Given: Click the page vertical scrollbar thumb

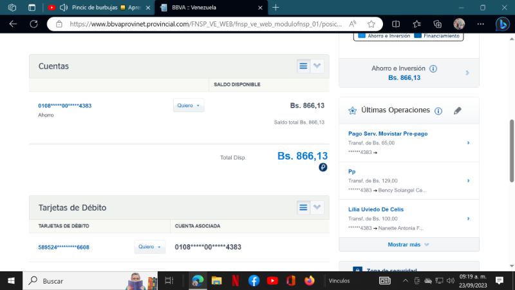Looking at the screenshot, I should click(x=512, y=151).
